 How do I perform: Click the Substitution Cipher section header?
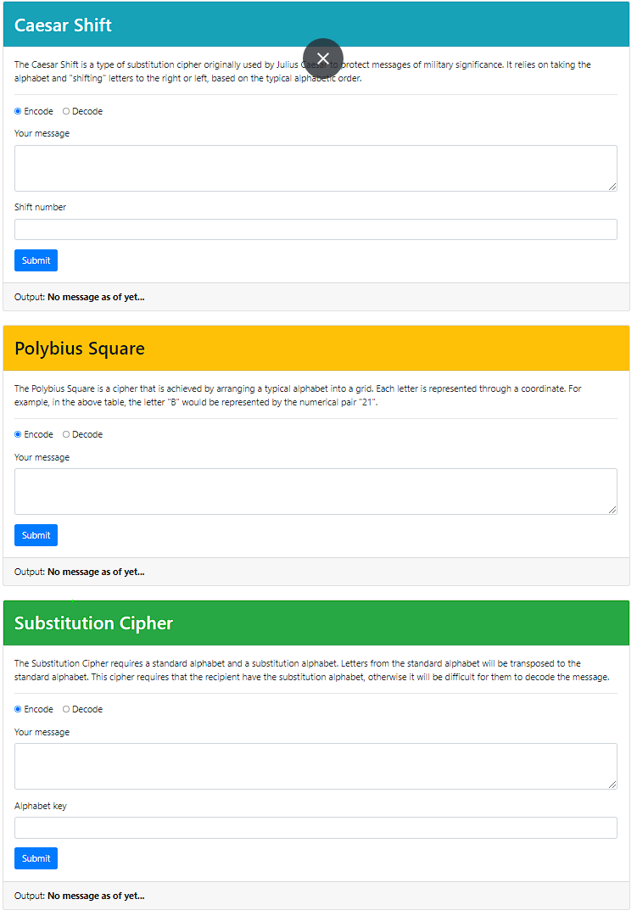click(93, 623)
